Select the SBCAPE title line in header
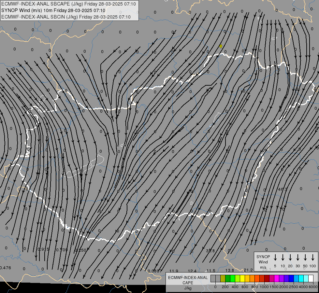Screen dimensions: 319x293 coord(68,4)
